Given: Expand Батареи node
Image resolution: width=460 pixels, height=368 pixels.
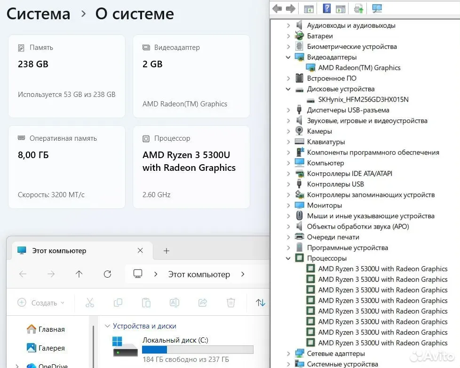Looking at the screenshot, I should 288,36.
